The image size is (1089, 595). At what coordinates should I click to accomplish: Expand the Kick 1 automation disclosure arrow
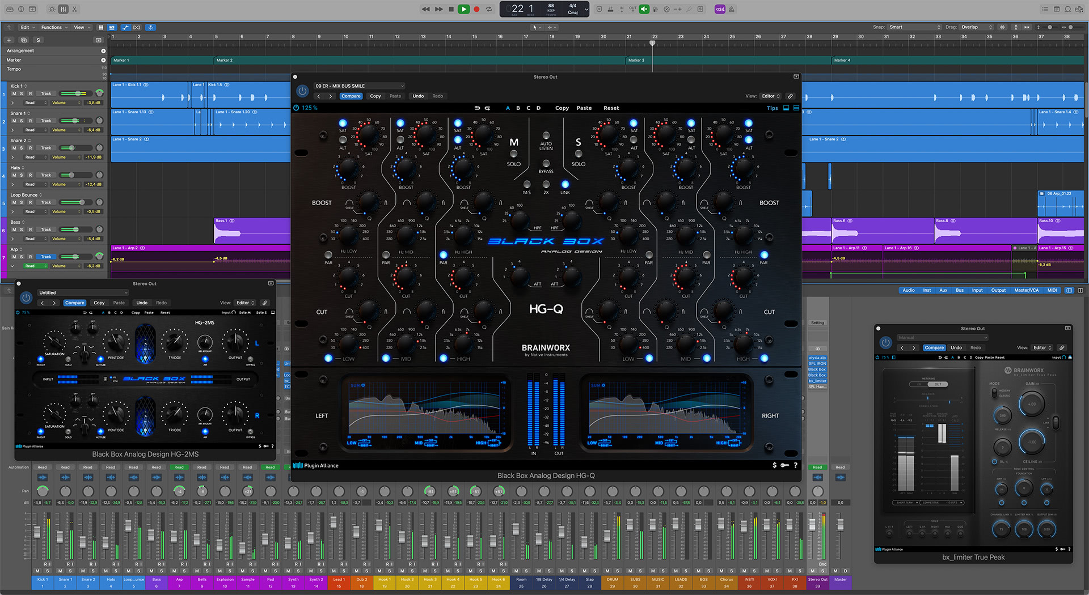click(x=12, y=103)
